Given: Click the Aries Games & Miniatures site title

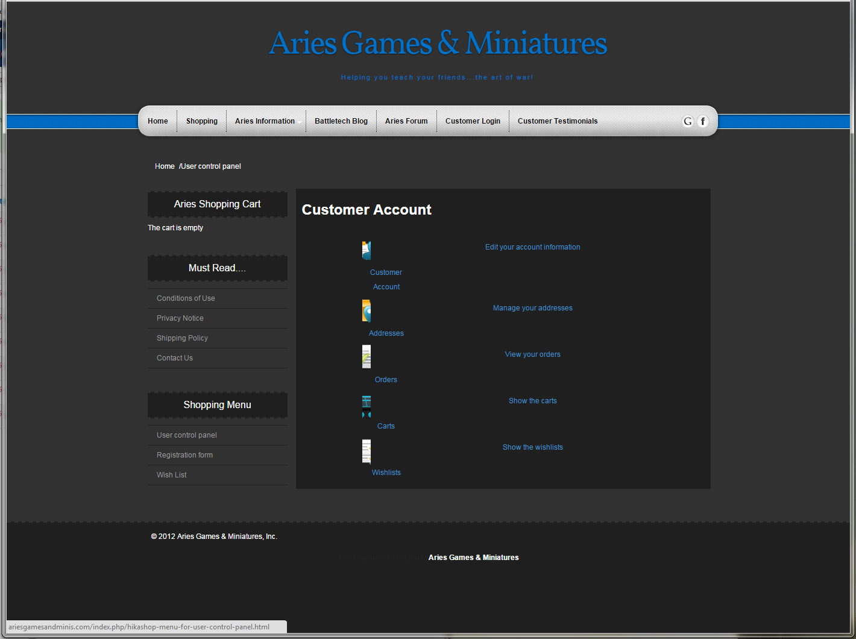Looking at the screenshot, I should tap(438, 43).
